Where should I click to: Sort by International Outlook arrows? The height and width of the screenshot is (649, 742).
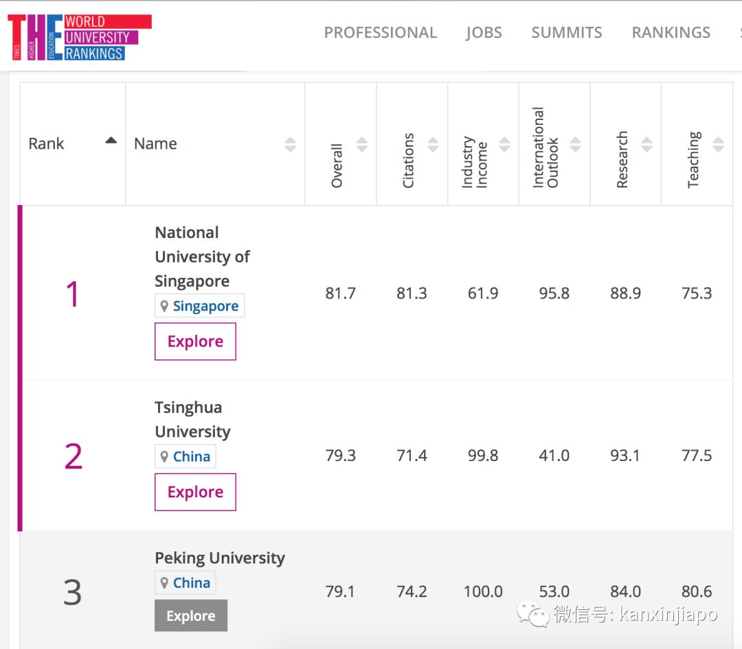(576, 144)
